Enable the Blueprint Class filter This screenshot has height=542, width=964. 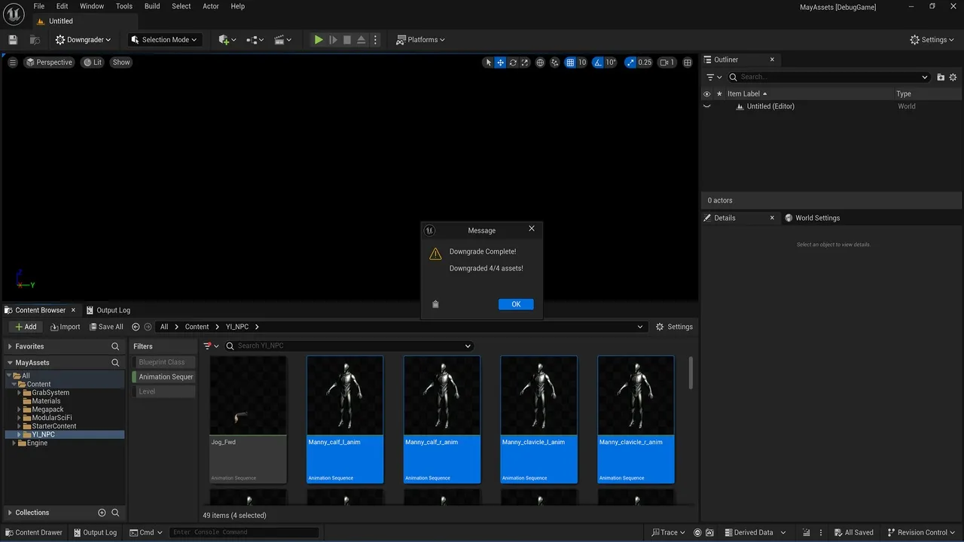click(162, 362)
